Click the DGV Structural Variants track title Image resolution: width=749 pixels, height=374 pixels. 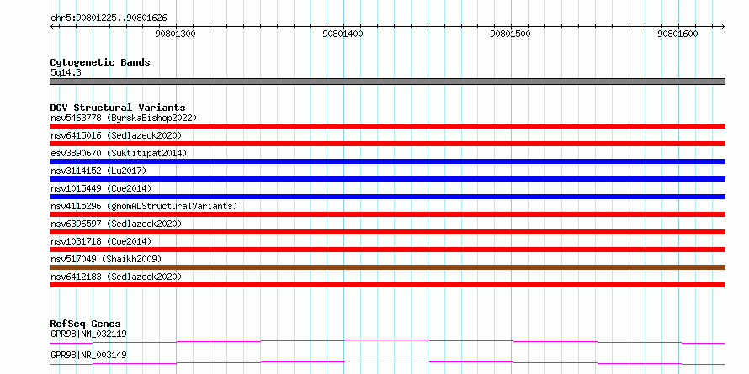118,108
